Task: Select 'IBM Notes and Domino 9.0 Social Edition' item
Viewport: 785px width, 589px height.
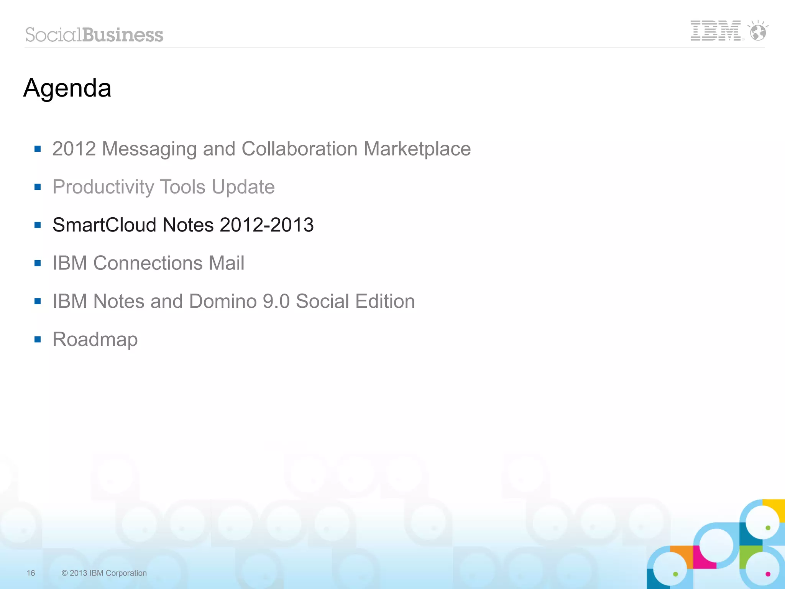Action: (x=234, y=301)
